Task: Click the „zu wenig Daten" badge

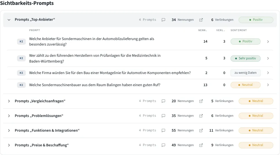Action: (x=246, y=73)
